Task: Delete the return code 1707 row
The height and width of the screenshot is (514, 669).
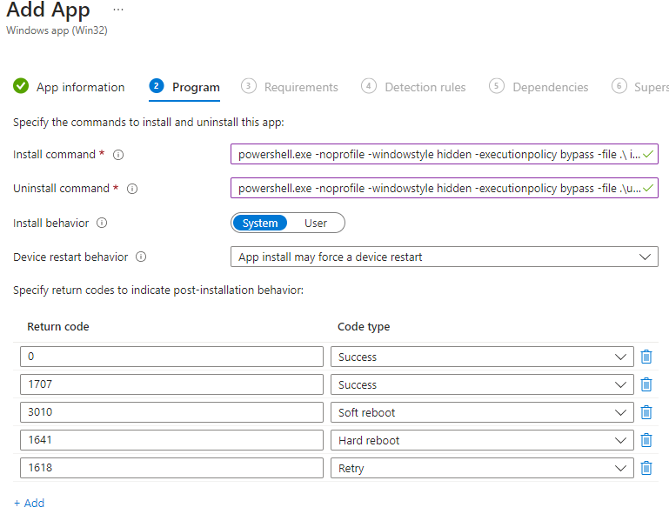Action: point(646,384)
